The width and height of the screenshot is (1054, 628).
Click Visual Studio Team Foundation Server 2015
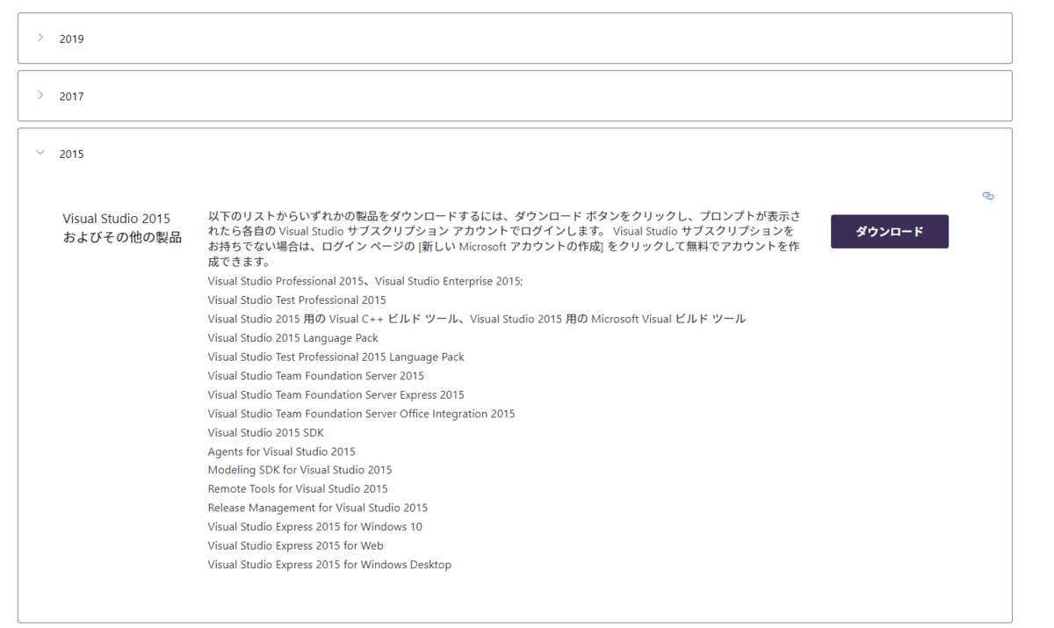[x=316, y=375]
